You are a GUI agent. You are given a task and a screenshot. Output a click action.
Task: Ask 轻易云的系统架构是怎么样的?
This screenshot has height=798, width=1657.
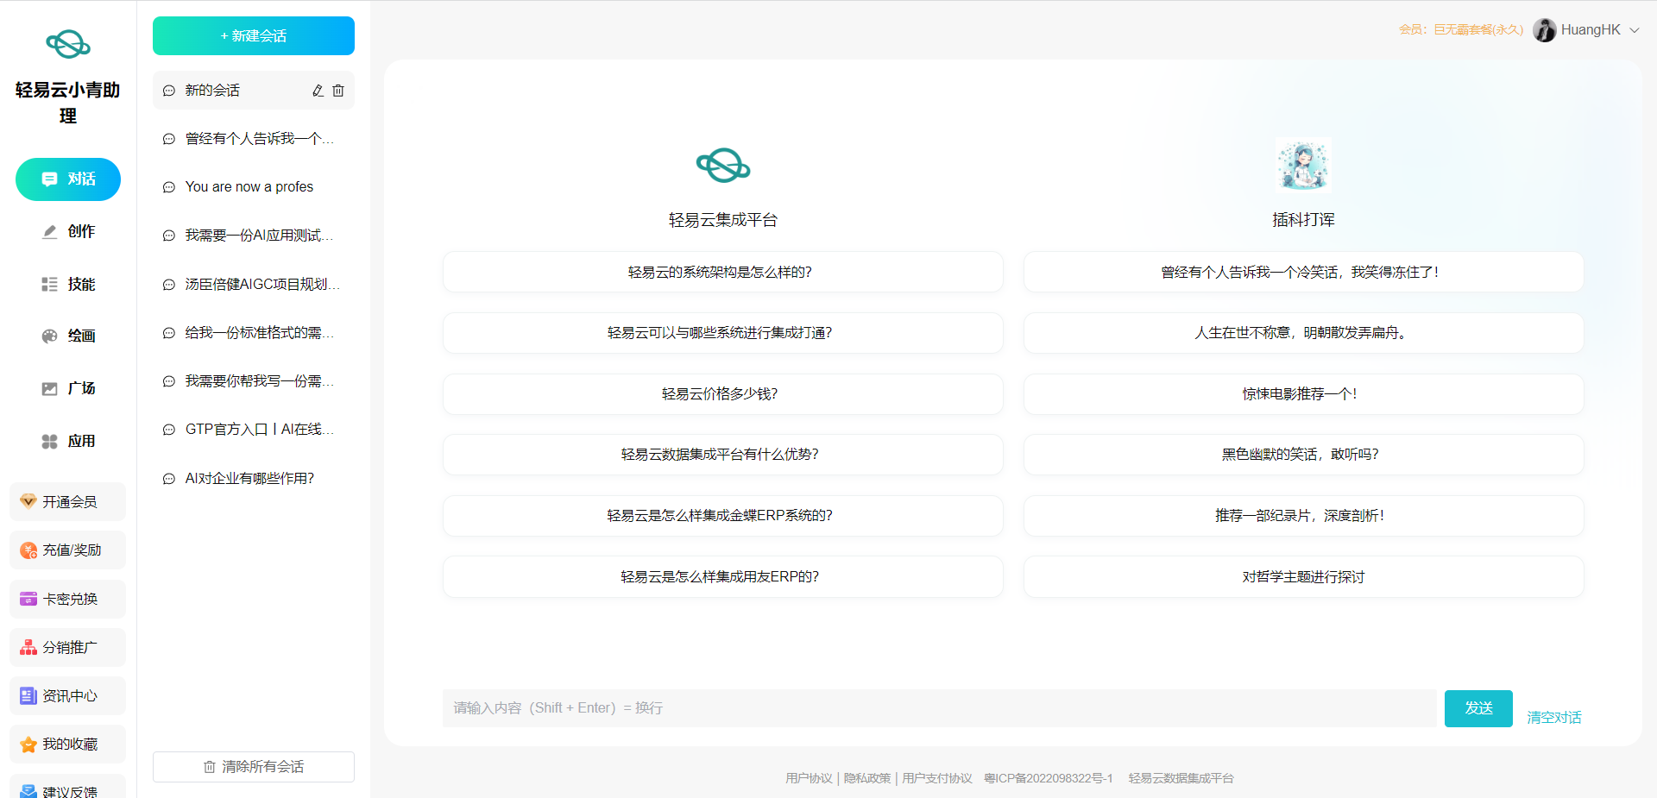click(x=723, y=273)
